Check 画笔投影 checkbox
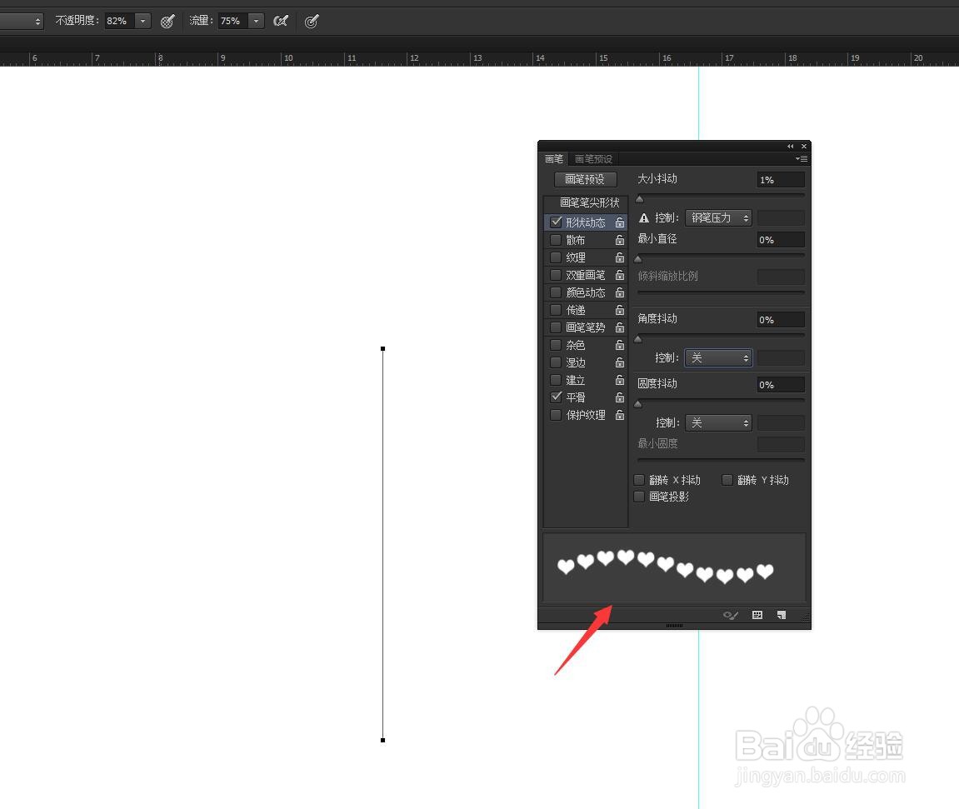Viewport: 959px width, 809px height. 639,497
